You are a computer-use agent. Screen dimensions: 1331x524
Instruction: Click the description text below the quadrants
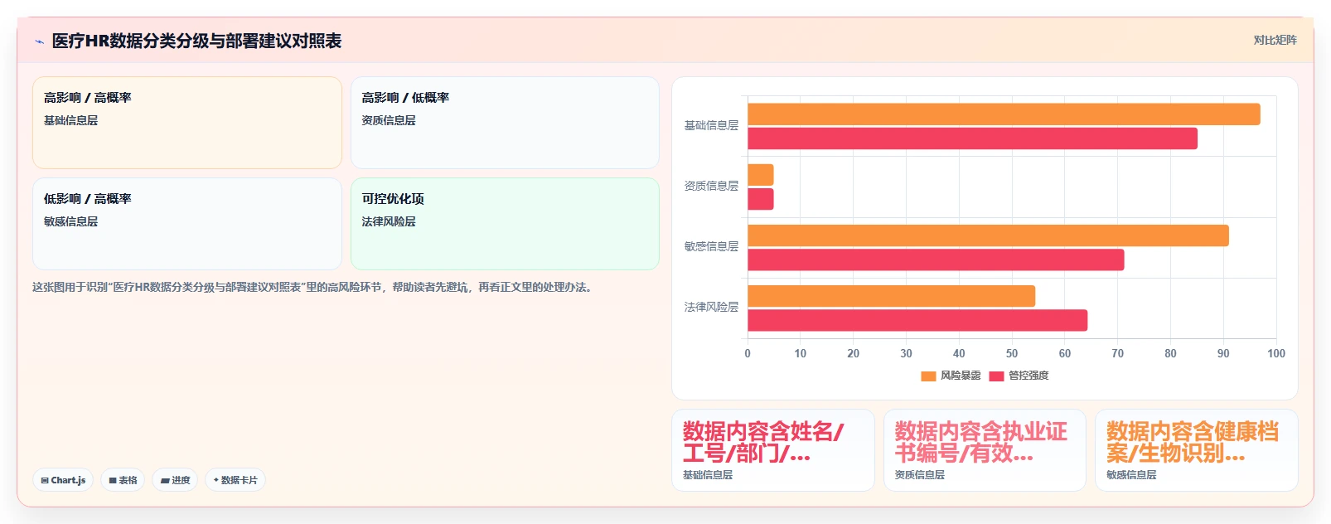[313, 287]
